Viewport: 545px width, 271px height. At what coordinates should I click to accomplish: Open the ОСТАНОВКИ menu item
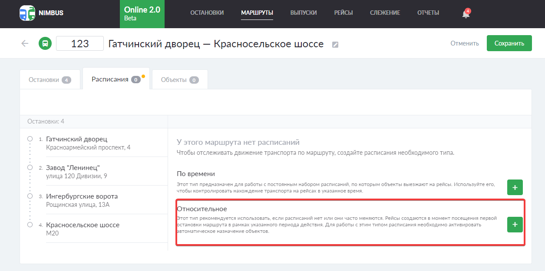click(x=207, y=13)
